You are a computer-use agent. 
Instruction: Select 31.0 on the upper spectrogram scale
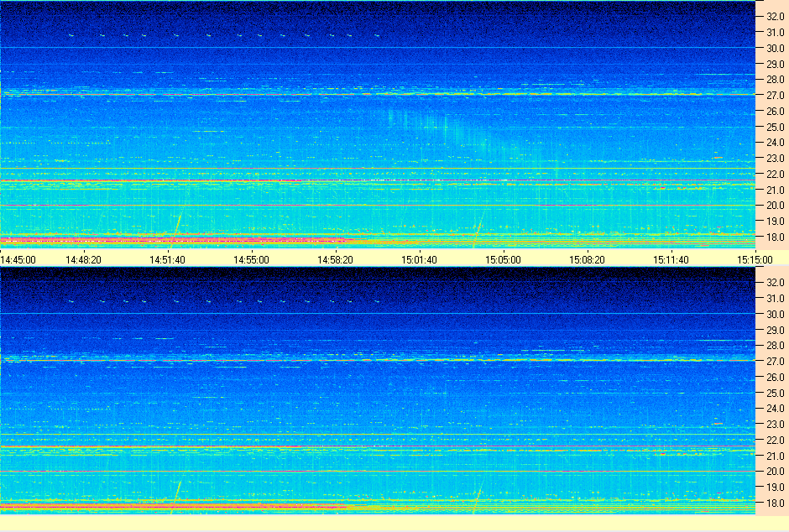[x=776, y=33]
